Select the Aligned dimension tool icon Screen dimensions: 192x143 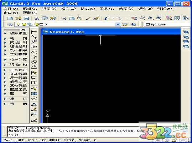[34, 37]
